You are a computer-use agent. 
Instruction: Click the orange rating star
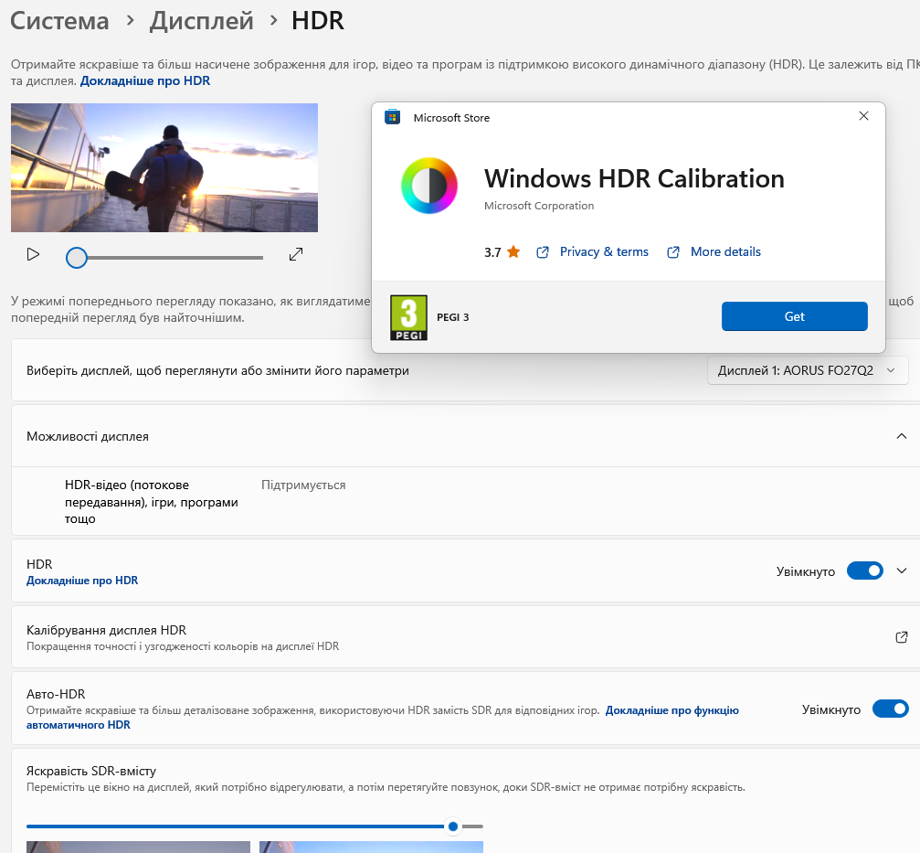pyautogui.click(x=513, y=251)
